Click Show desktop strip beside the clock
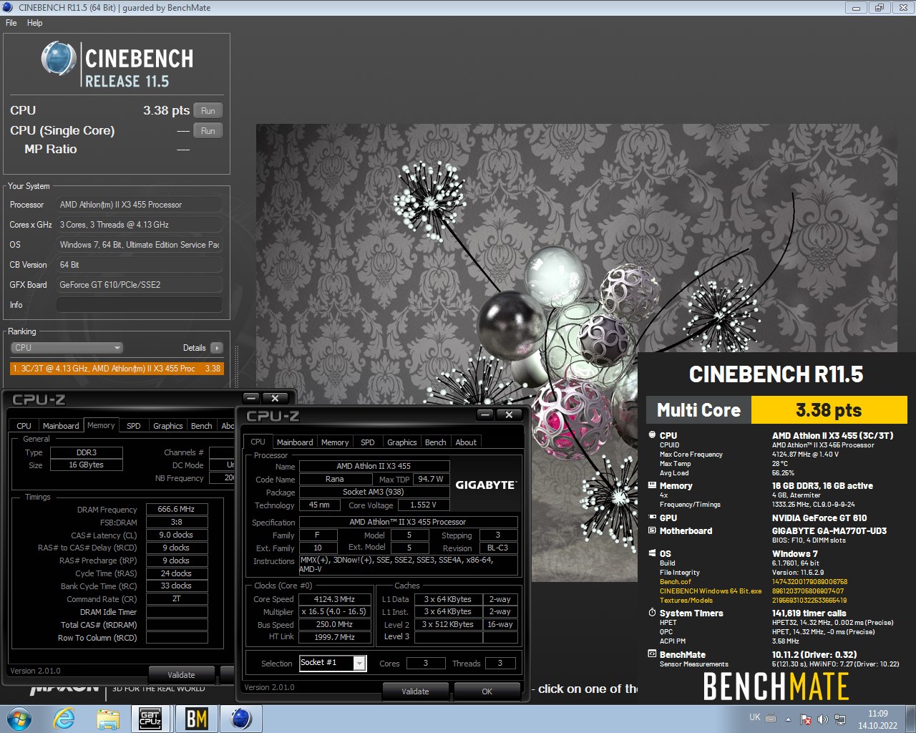Image resolution: width=916 pixels, height=733 pixels. [911, 719]
